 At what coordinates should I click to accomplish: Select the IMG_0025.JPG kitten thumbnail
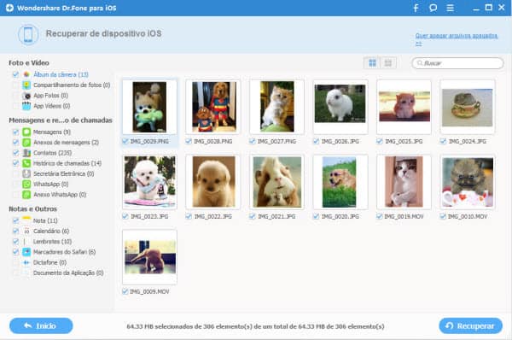pos(404,107)
